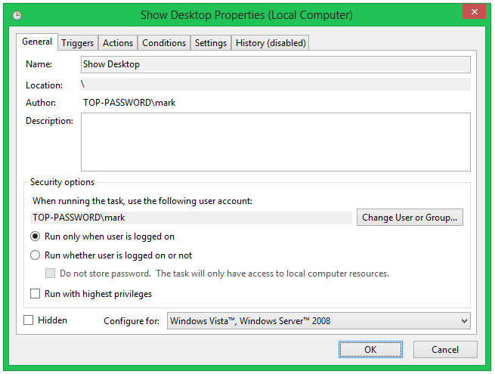This screenshot has height=374, width=495.
Task: Toggle the Do not store password checkbox
Action: click(x=51, y=274)
